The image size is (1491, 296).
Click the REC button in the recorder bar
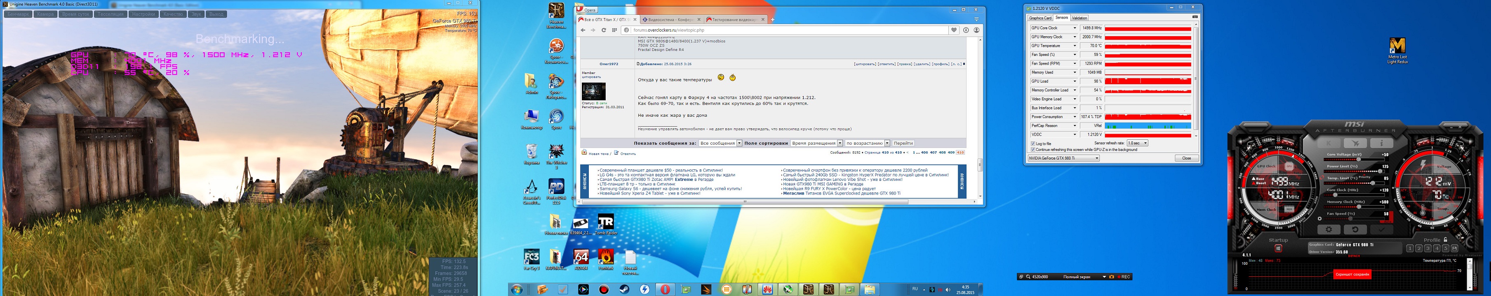coord(1123,277)
